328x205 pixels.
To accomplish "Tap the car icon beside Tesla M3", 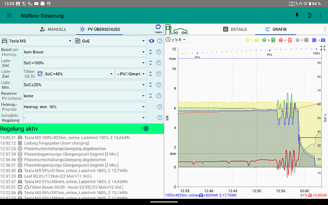I will point(4,41).
